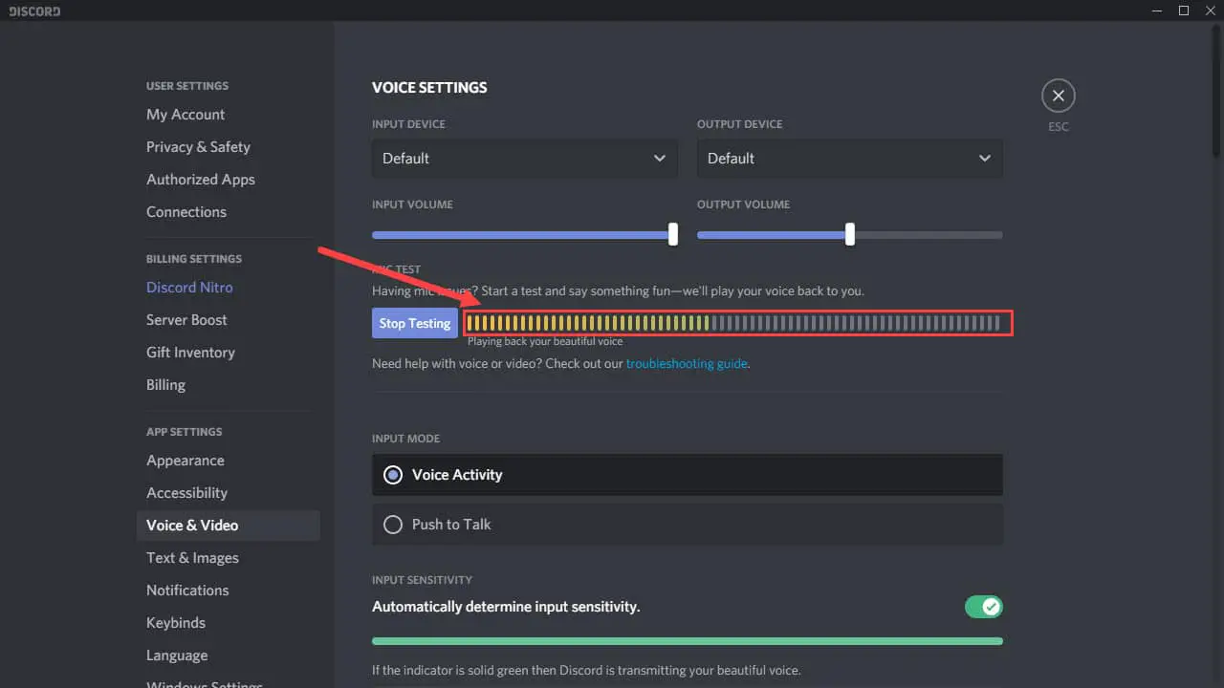This screenshot has width=1224, height=688.
Task: Click the 'Playing back your beautiful voice' text
Action: point(545,341)
